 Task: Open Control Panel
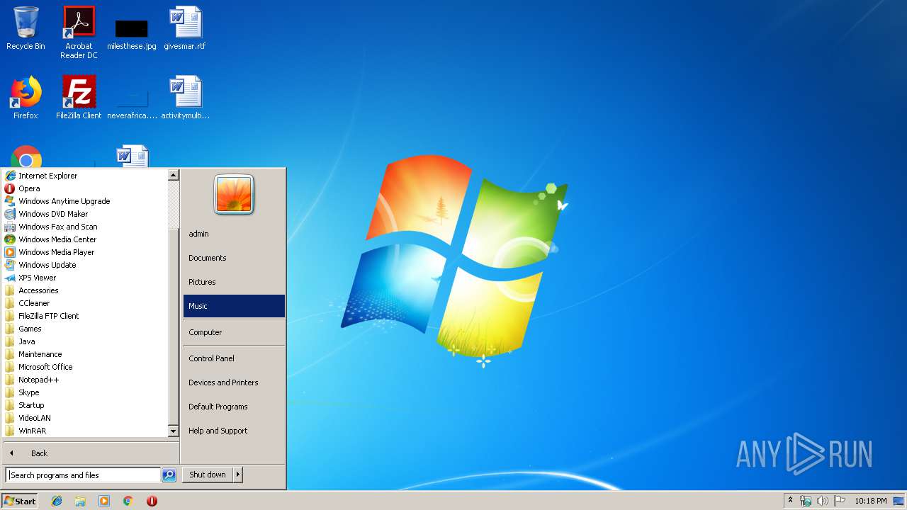(x=234, y=358)
